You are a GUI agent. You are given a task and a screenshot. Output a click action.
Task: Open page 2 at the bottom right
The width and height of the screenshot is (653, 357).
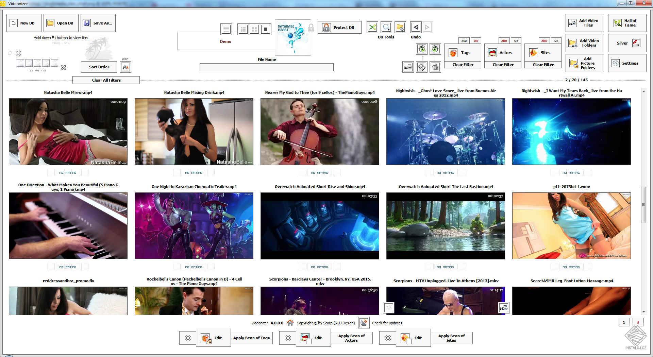click(638, 322)
